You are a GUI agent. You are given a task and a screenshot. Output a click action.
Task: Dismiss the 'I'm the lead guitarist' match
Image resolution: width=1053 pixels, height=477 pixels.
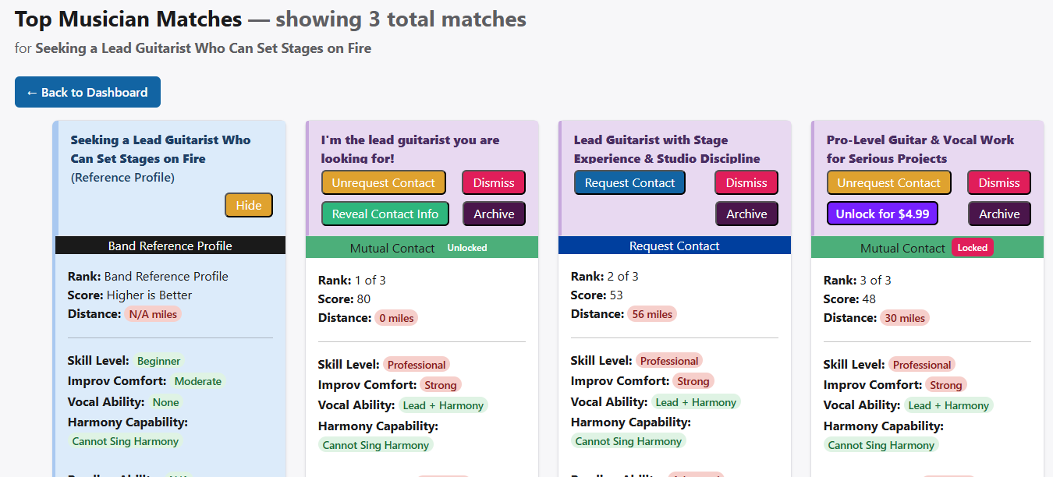[493, 182]
